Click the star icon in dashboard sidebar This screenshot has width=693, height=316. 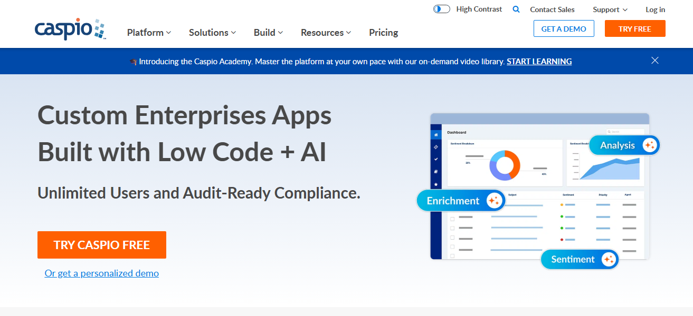pos(436,184)
